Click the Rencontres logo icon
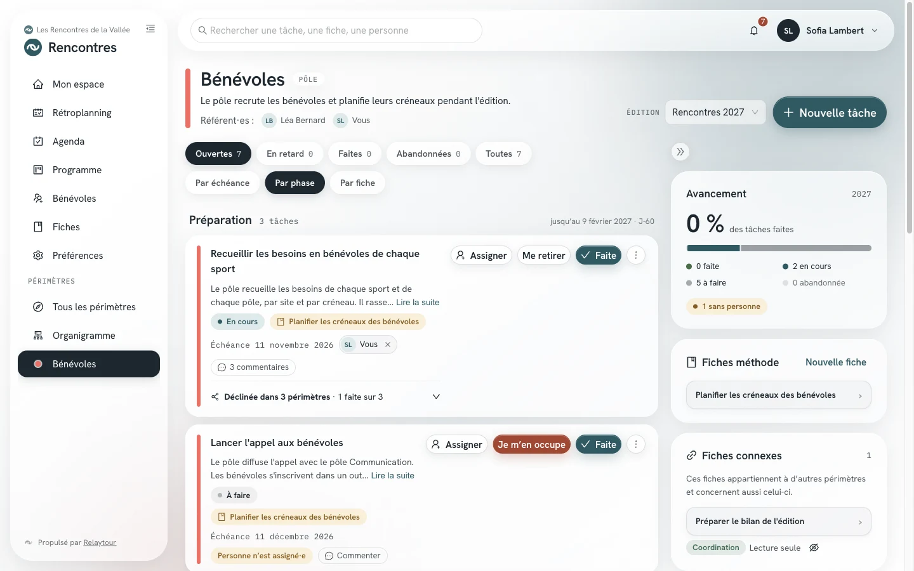The height and width of the screenshot is (571, 914). tap(33, 48)
